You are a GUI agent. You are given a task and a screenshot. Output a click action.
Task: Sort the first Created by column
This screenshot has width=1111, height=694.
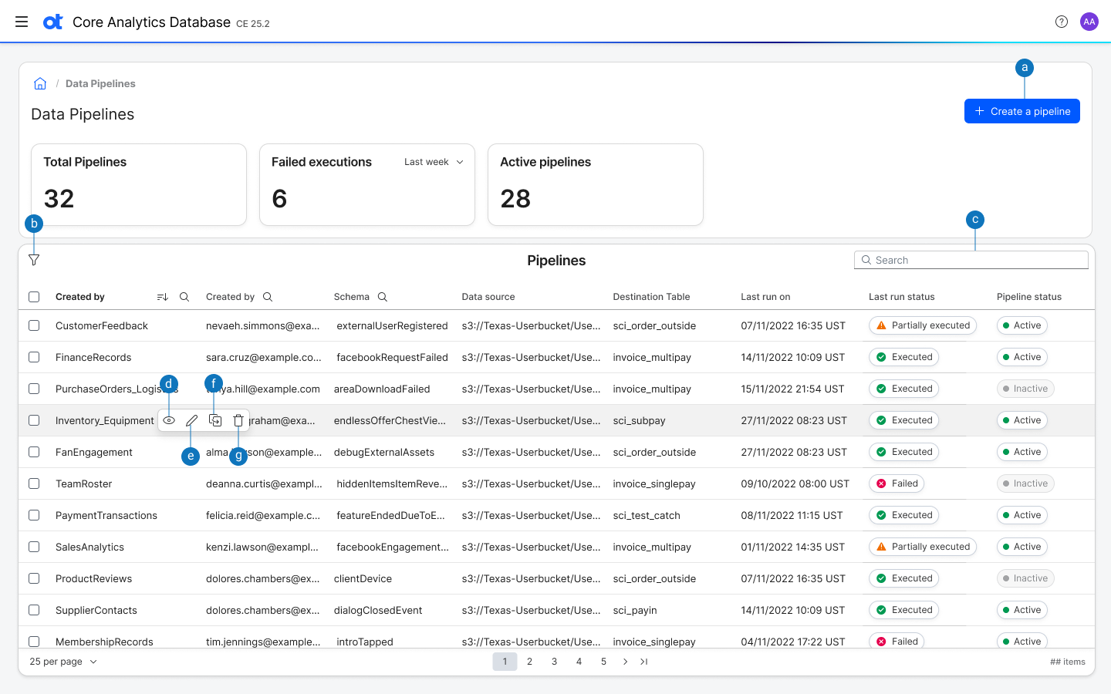[162, 296]
